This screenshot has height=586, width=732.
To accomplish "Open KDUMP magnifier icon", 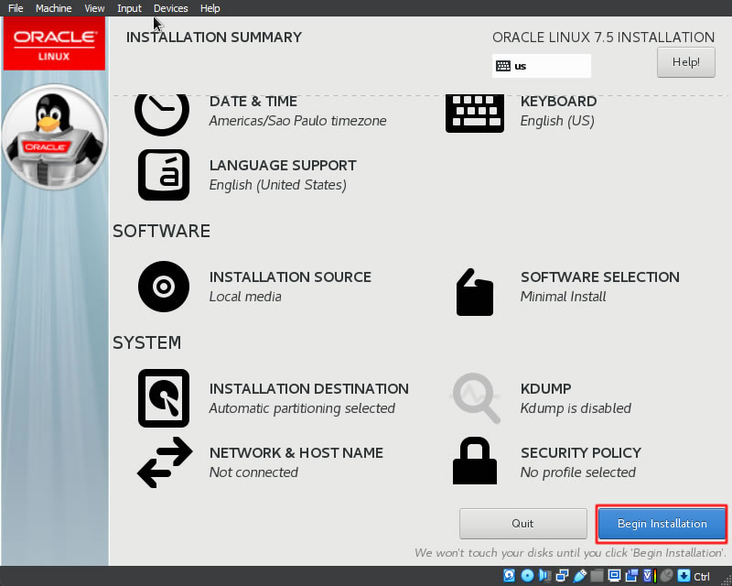I will point(476,398).
